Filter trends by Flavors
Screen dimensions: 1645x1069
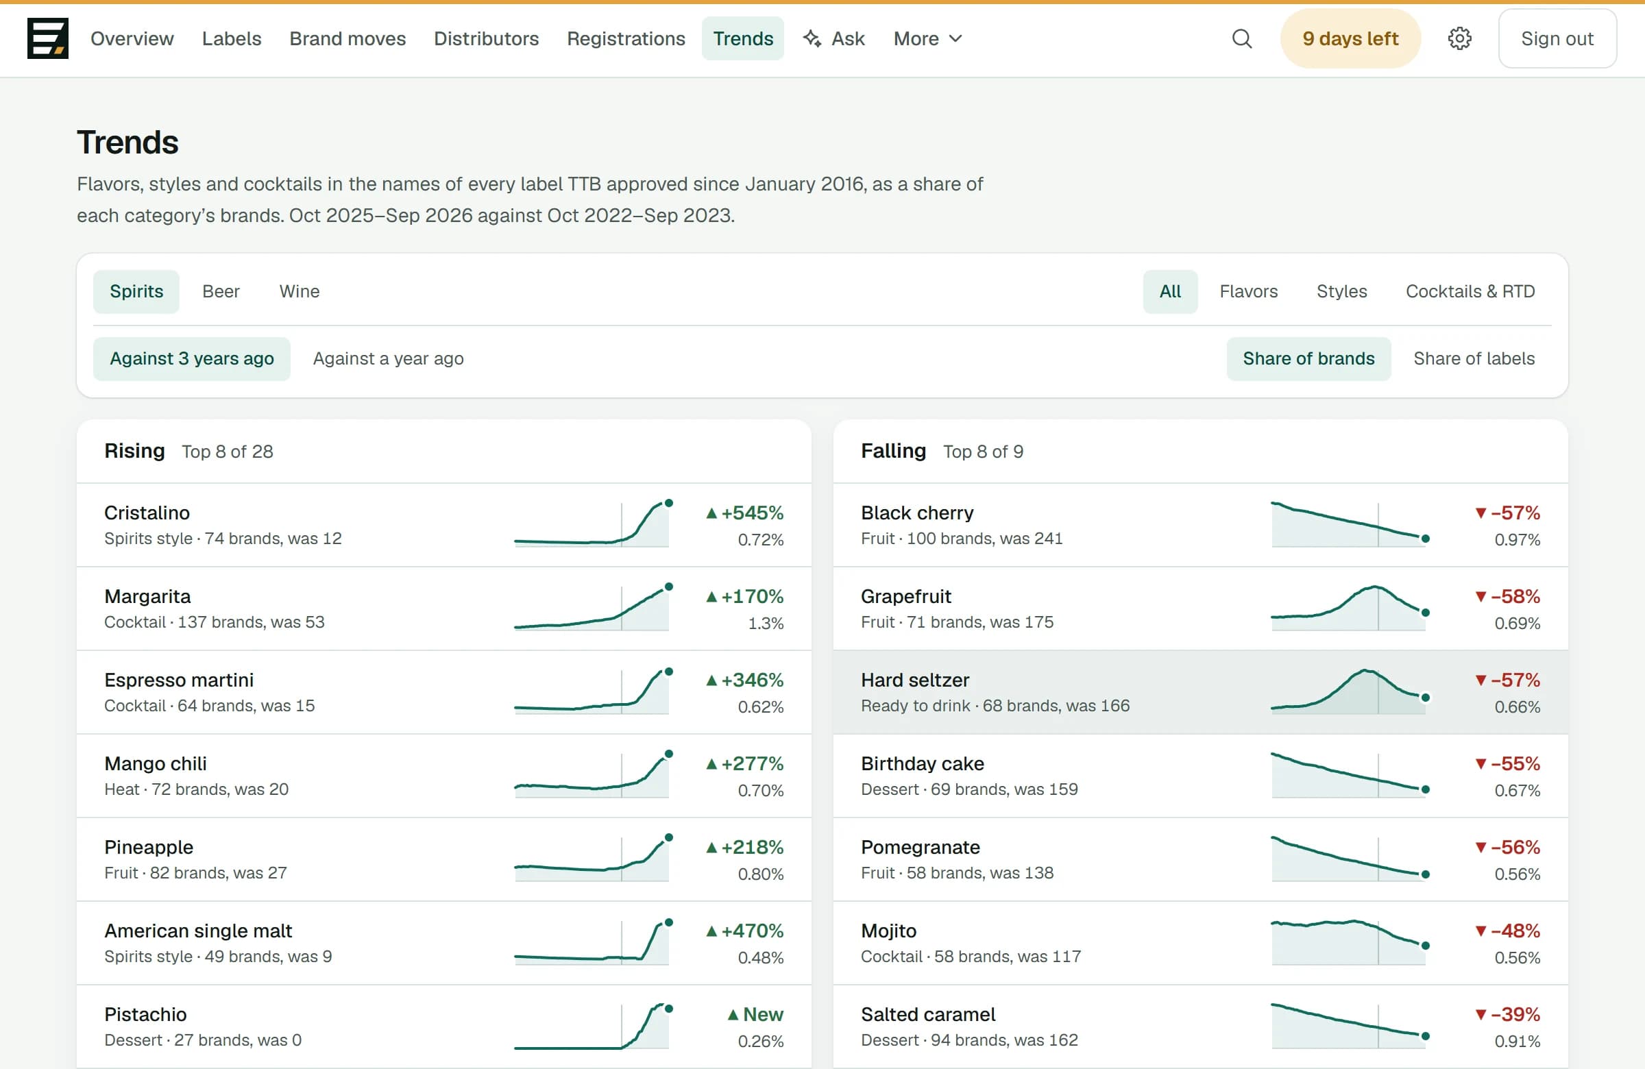tap(1248, 292)
